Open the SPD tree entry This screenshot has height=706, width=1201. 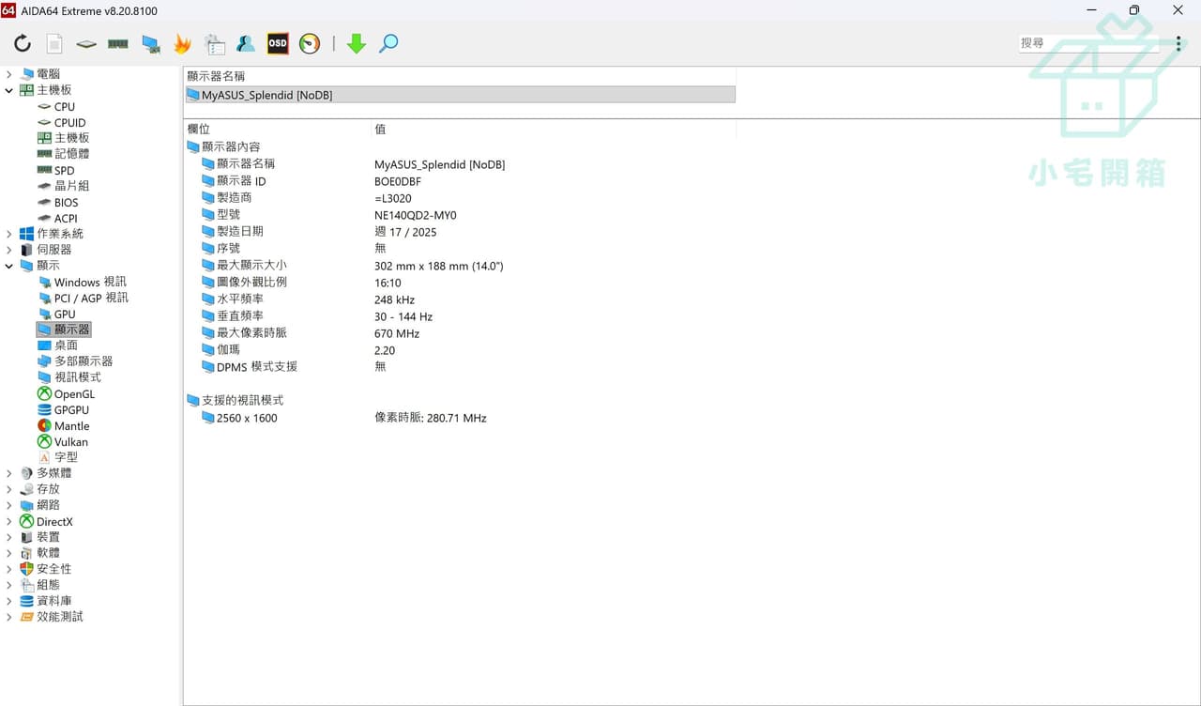point(64,171)
